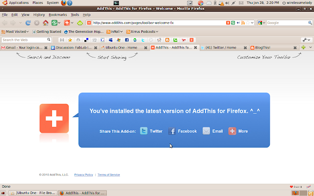Click the orange AddThis plus toolbar button
The height and width of the screenshot is (196, 314).
[67, 23]
